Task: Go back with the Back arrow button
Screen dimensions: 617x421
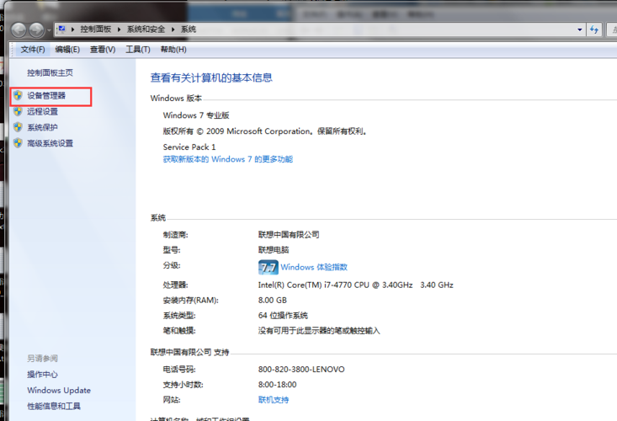Action: [x=19, y=30]
